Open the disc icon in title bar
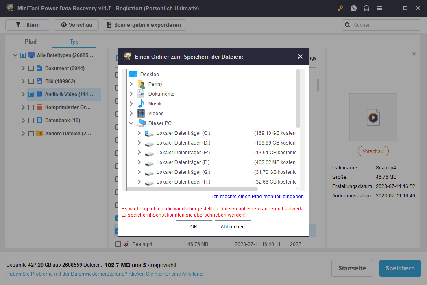 (x=353, y=8)
